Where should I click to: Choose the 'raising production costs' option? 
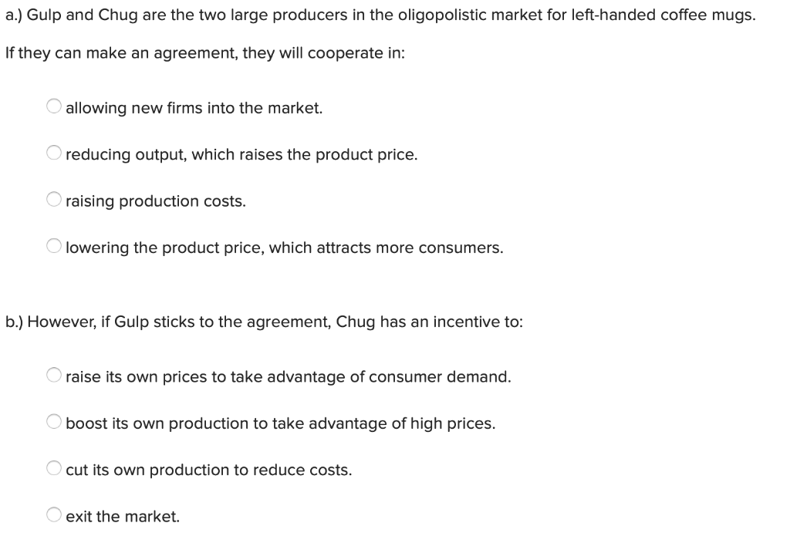point(53,199)
